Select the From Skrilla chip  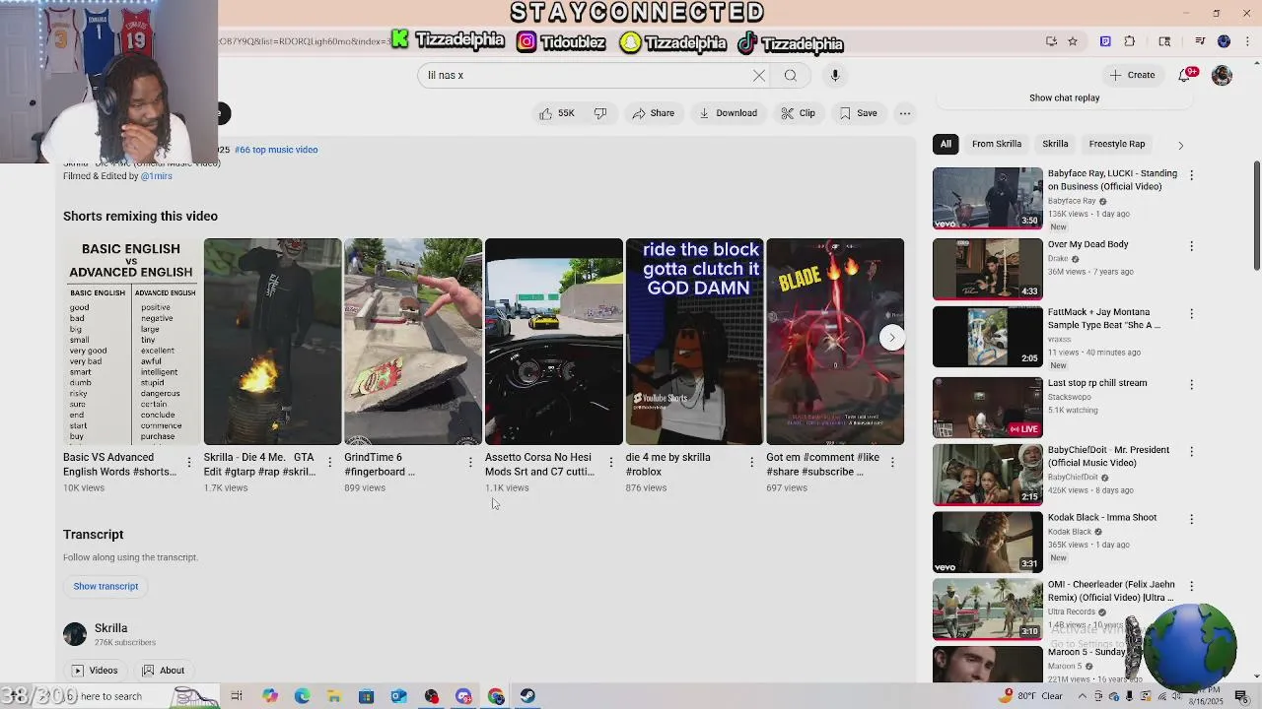(997, 144)
